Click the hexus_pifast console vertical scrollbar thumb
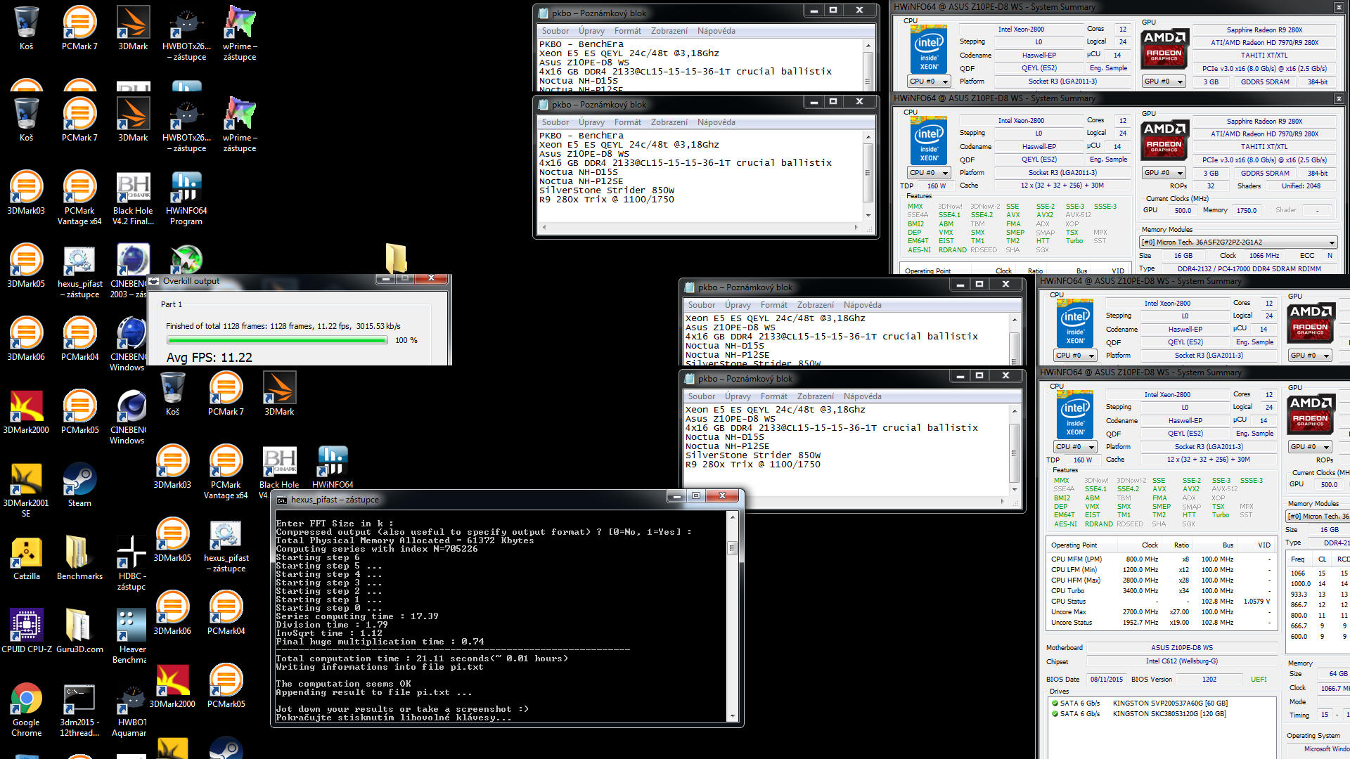The width and height of the screenshot is (1350, 759). pyautogui.click(x=733, y=547)
